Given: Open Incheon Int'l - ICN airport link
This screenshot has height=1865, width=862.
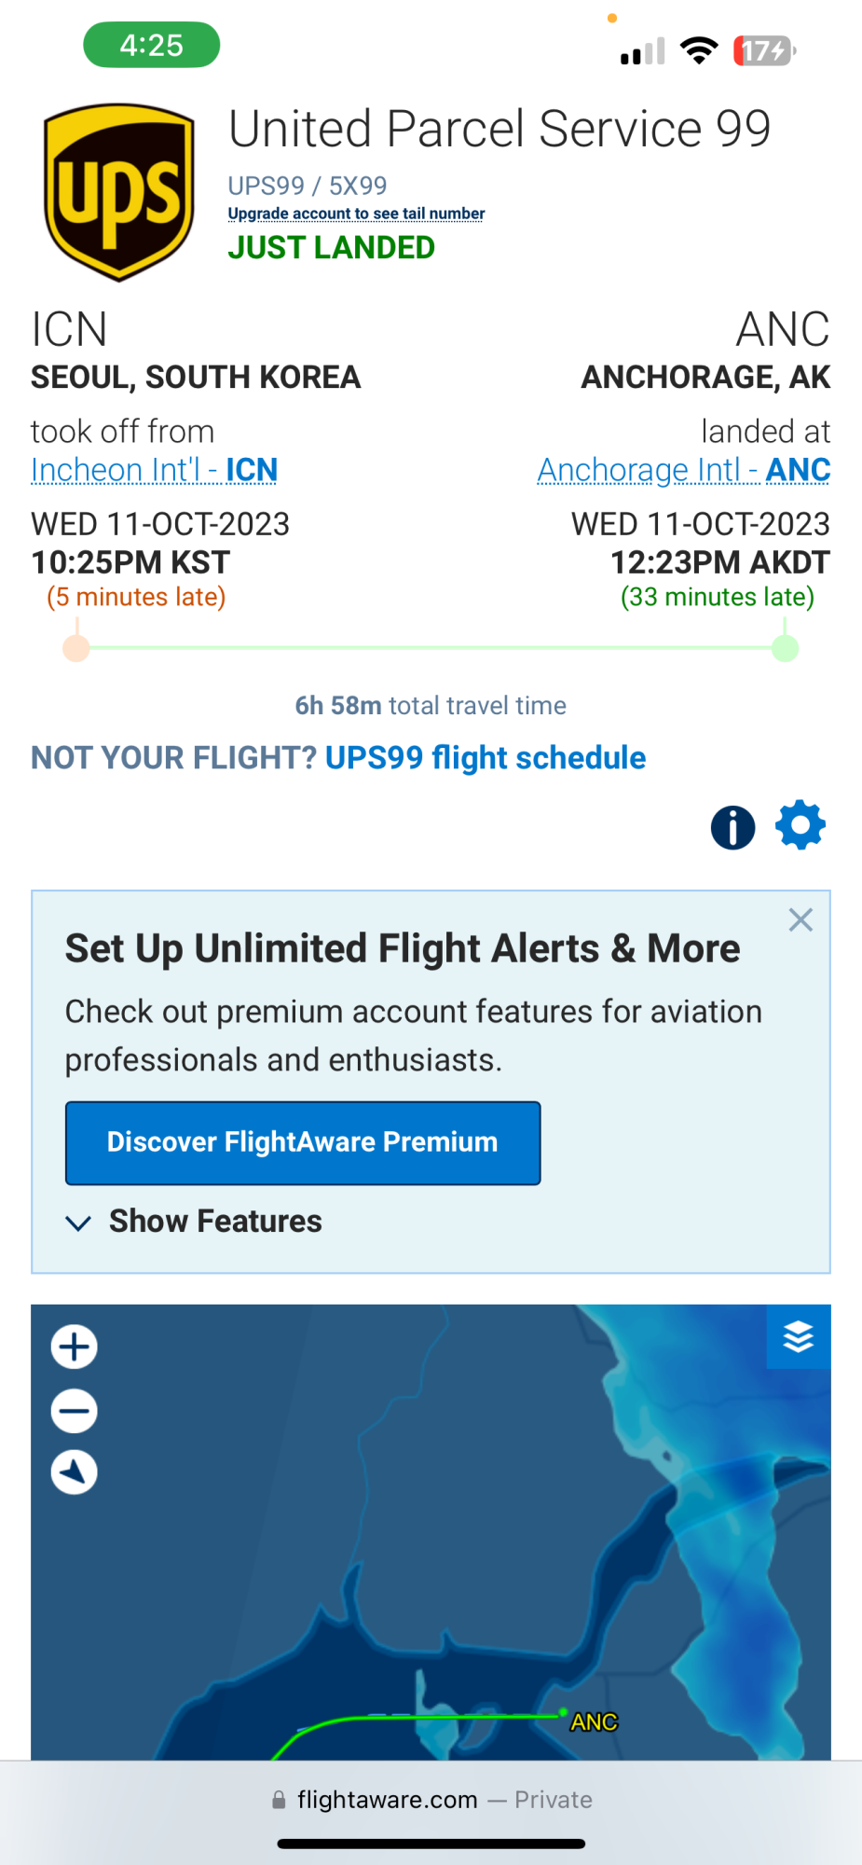Looking at the screenshot, I should 155,470.
